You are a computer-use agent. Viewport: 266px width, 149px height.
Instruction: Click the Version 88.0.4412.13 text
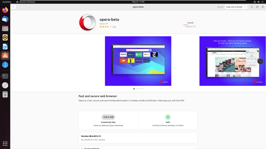click(x=91, y=136)
